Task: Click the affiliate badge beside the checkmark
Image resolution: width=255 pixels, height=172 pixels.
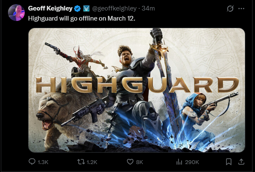Action: coord(86,8)
